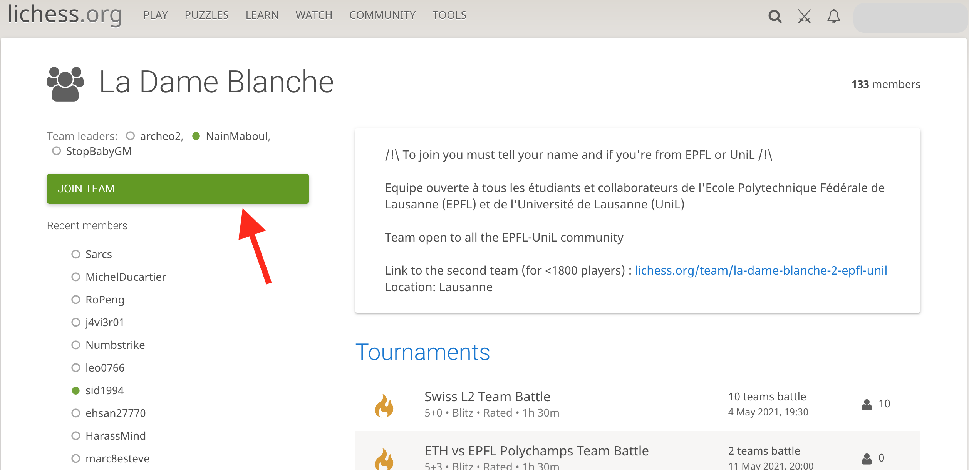Click the player count icon showing 0
Image resolution: width=969 pixels, height=470 pixels.
867,458
